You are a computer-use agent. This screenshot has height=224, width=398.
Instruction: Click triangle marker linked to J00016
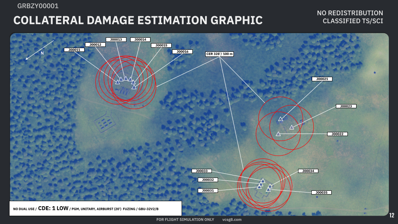134,87
